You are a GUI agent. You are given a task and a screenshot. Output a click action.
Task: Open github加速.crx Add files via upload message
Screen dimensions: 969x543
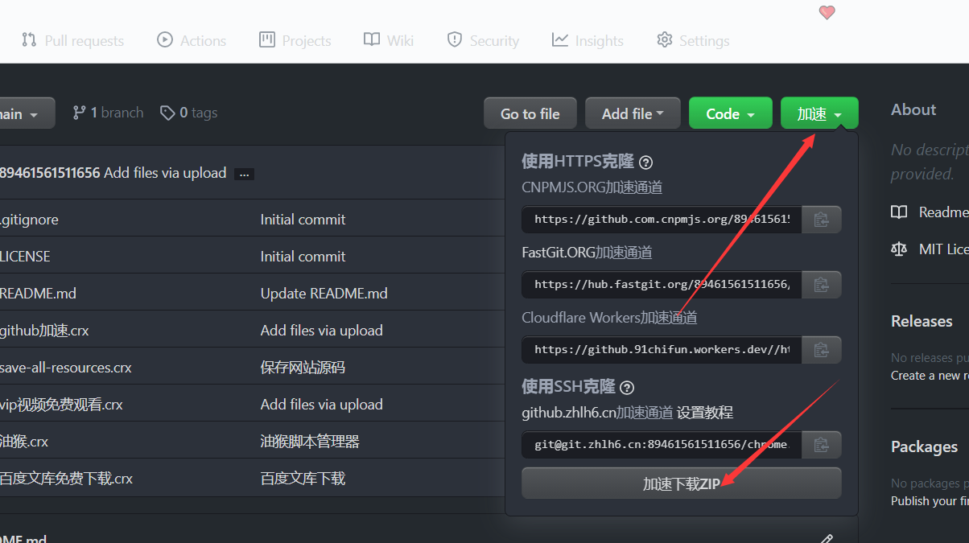[321, 331]
